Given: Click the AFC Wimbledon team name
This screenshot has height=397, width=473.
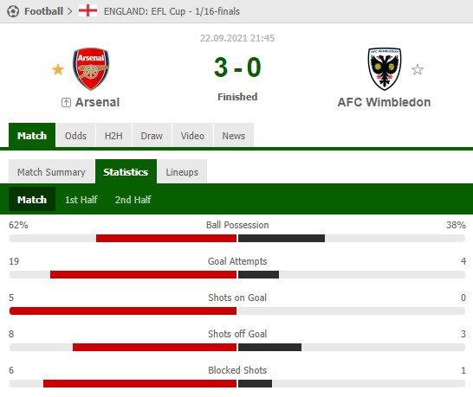Looking at the screenshot, I should (384, 102).
